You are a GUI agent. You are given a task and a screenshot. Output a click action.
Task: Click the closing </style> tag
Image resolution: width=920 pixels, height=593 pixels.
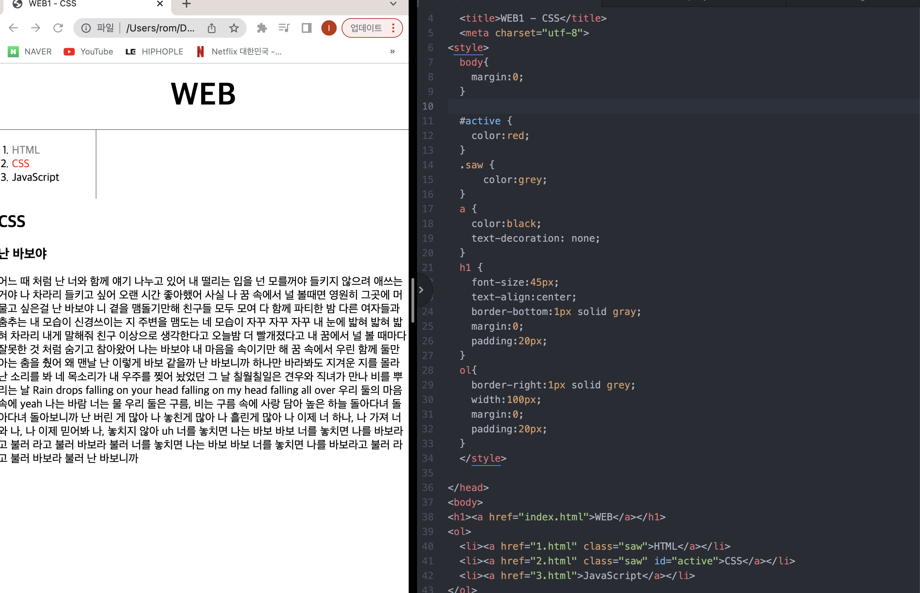(x=483, y=458)
